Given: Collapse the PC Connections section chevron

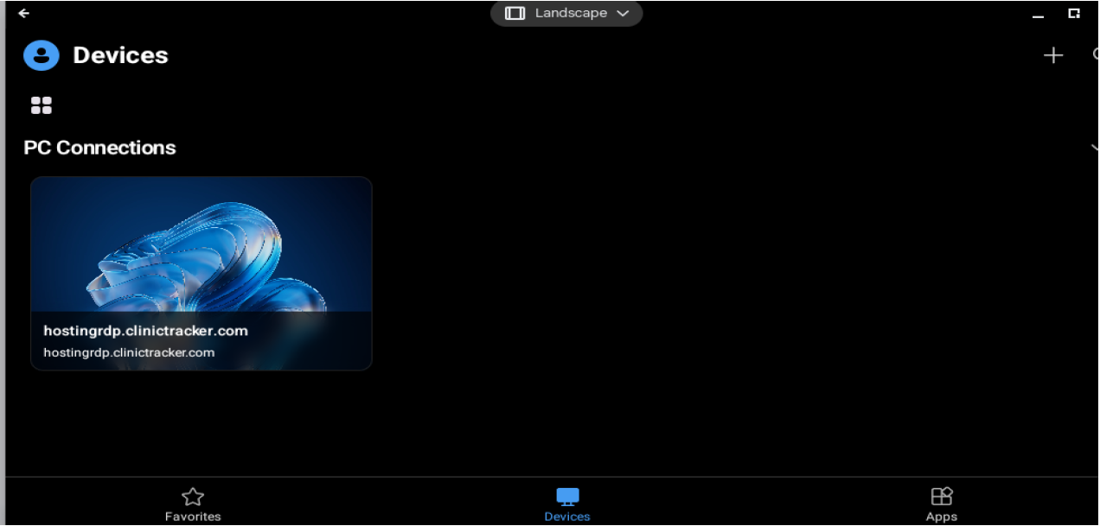Looking at the screenshot, I should [x=1095, y=148].
